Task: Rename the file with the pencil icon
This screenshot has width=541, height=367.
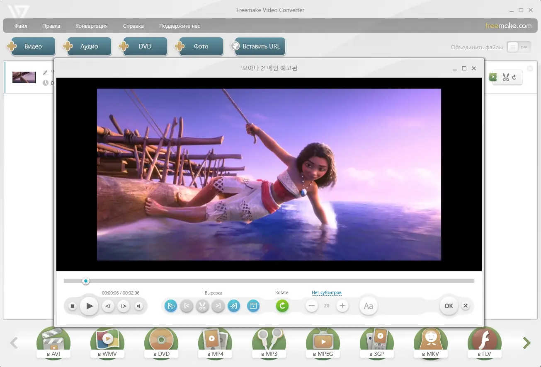Action: click(x=46, y=72)
